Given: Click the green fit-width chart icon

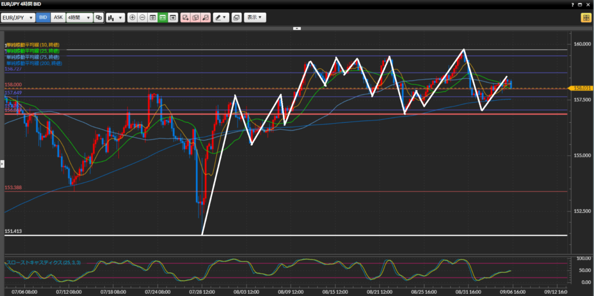Looking at the screenshot, I should click(x=162, y=17).
